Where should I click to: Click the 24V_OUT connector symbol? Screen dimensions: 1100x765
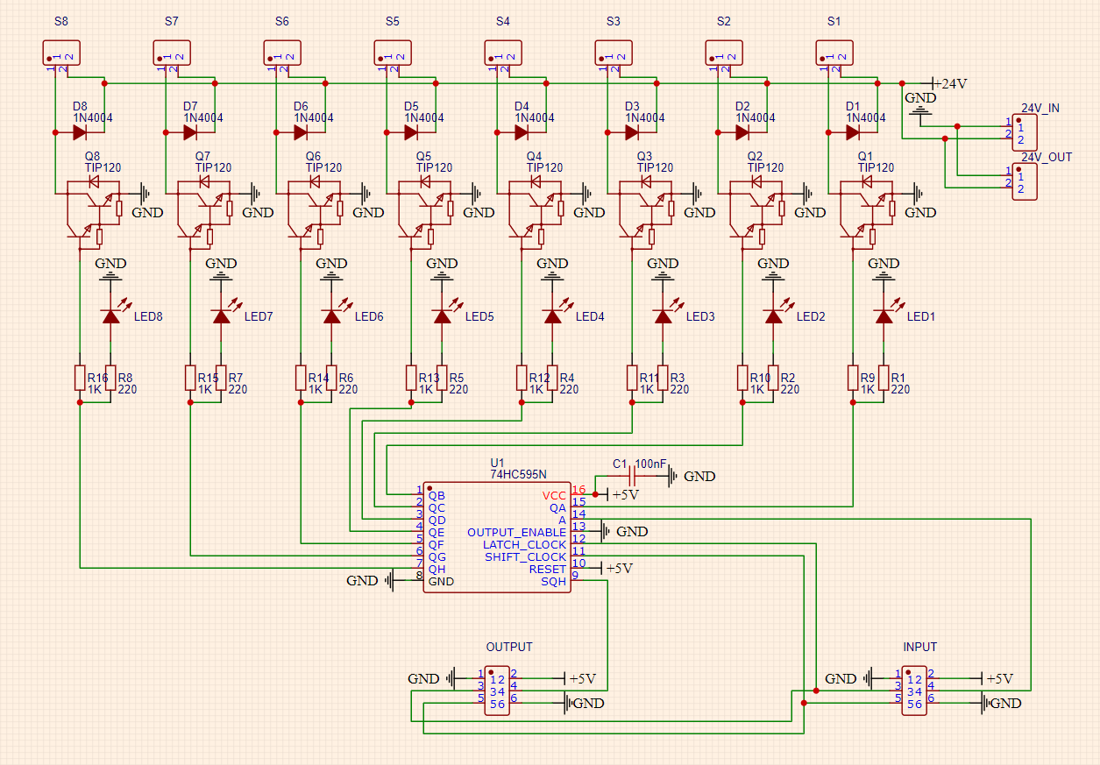pyautogui.click(x=1025, y=181)
